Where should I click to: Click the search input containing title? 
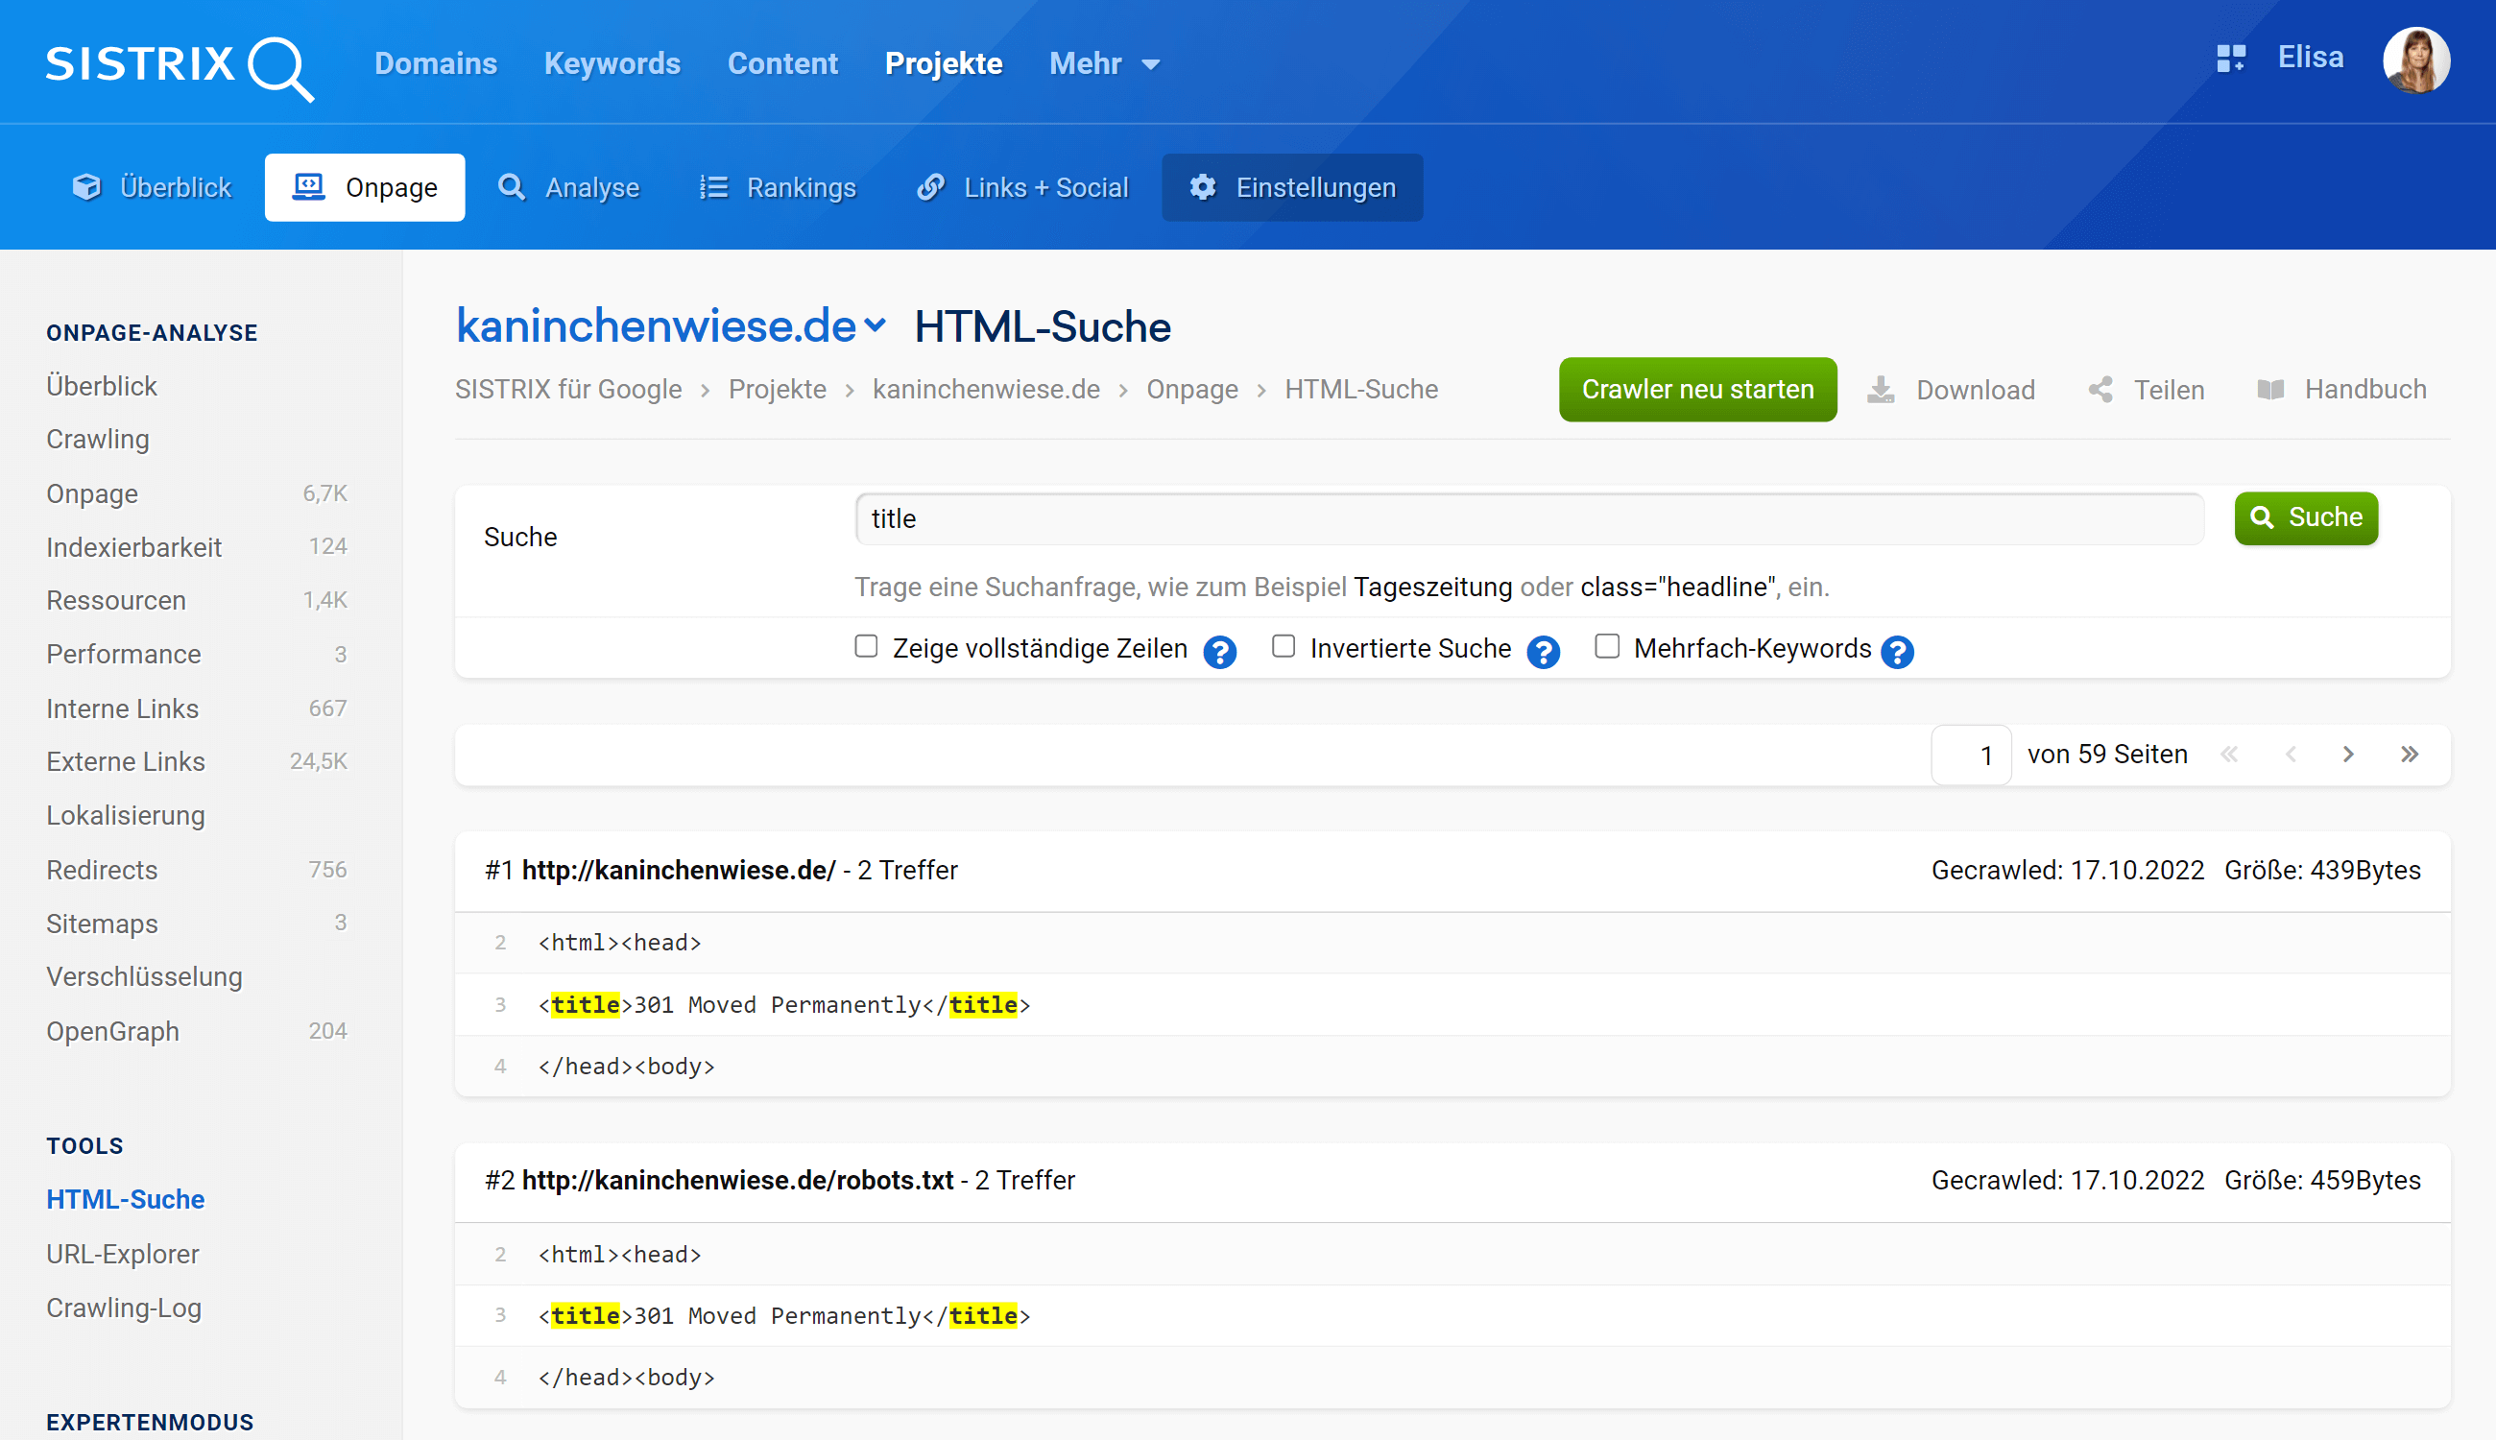(1530, 519)
